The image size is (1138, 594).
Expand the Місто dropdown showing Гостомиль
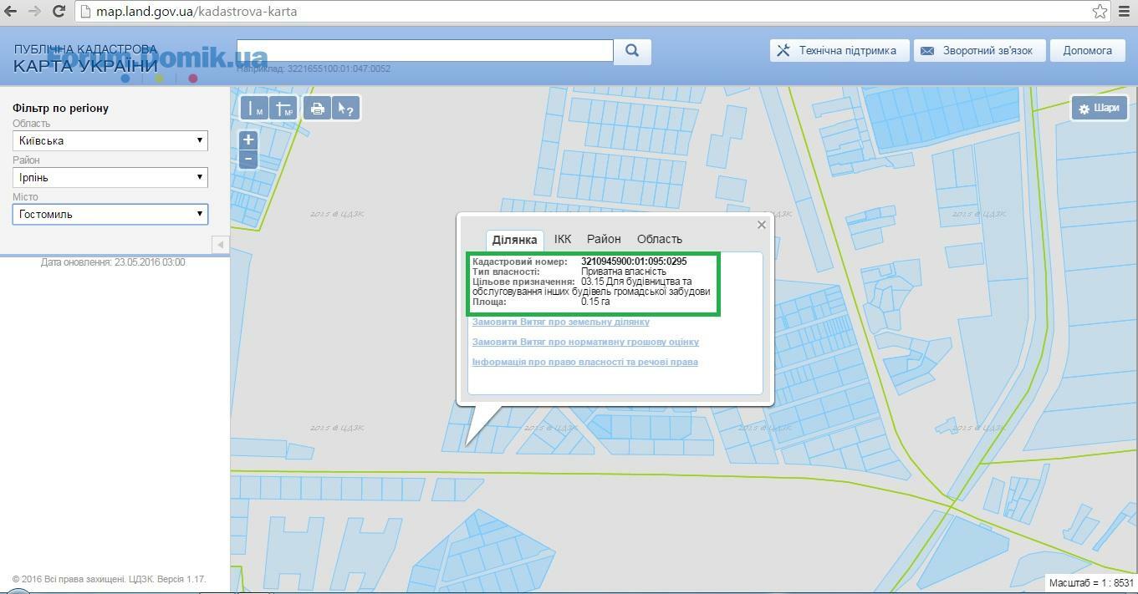110,214
